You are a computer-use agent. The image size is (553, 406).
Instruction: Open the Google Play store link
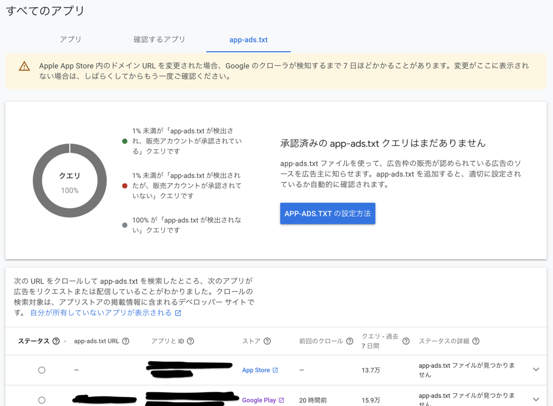pos(260,400)
